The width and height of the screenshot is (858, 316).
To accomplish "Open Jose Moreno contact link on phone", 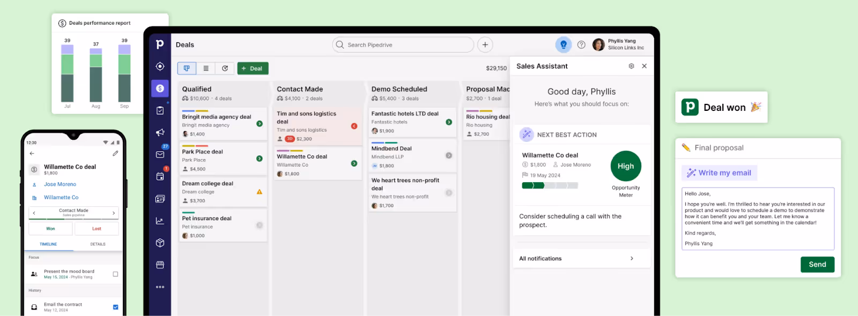I will [60, 184].
